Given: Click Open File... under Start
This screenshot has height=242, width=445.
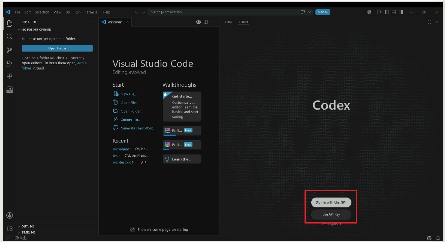Looking at the screenshot, I should (129, 103).
